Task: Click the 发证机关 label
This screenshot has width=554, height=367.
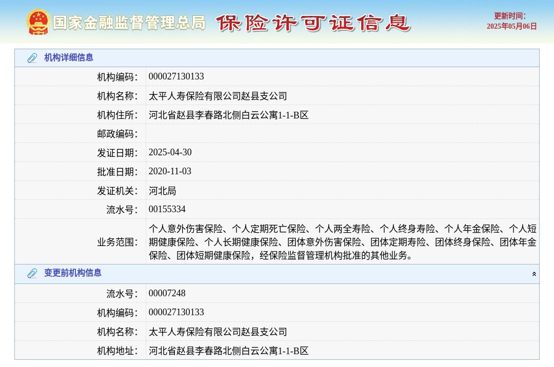Action: pos(117,191)
